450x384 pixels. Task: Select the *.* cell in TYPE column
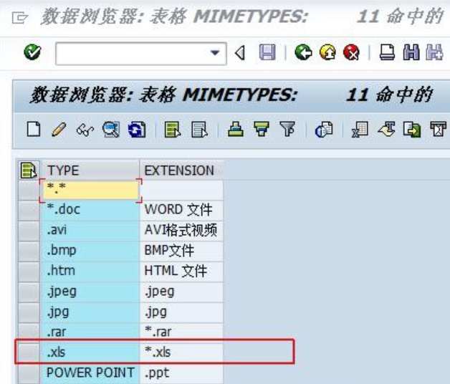[x=91, y=190]
